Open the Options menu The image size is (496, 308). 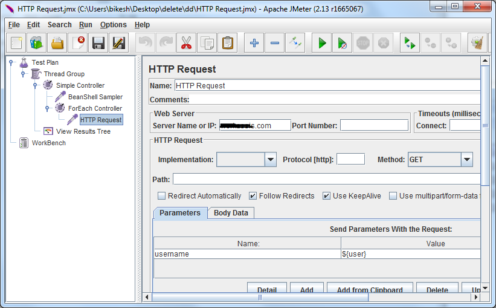pos(113,25)
